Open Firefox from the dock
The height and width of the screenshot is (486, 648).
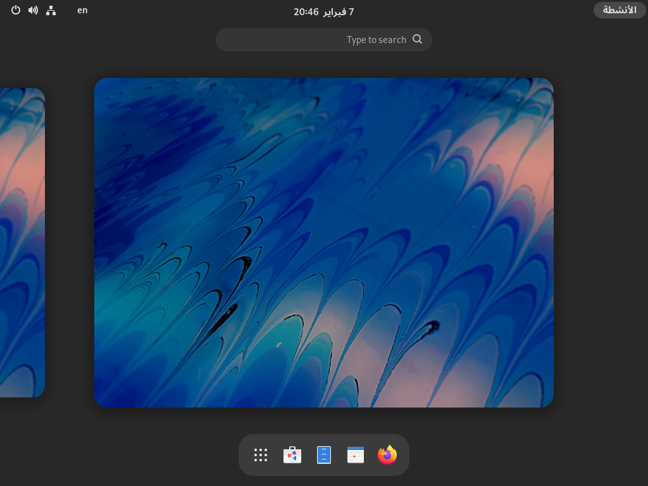coord(387,455)
